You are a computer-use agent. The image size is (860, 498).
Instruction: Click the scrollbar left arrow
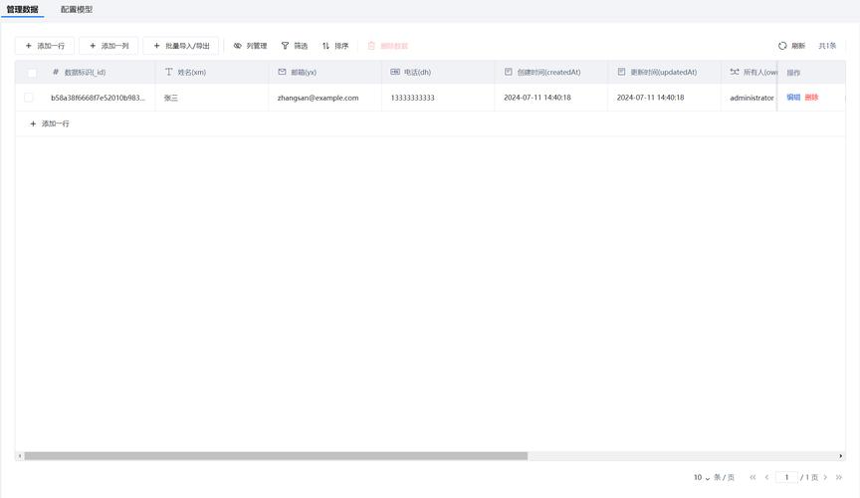pos(20,456)
